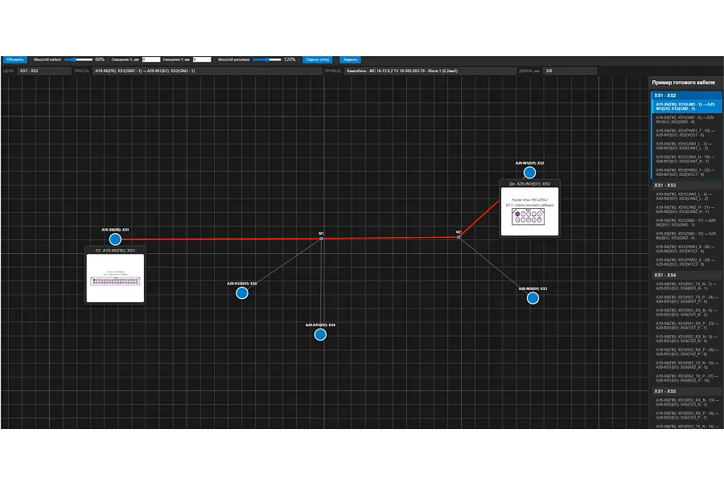The width and height of the screenshot is (724, 482).
Task: Adjust the Масштаб кабеля slider
Action: (x=79, y=59)
